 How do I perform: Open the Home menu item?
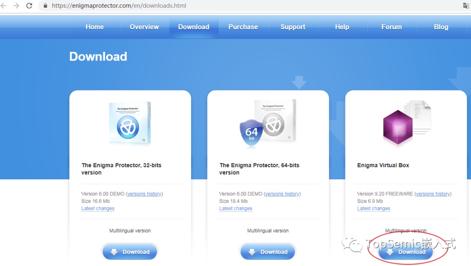(95, 27)
